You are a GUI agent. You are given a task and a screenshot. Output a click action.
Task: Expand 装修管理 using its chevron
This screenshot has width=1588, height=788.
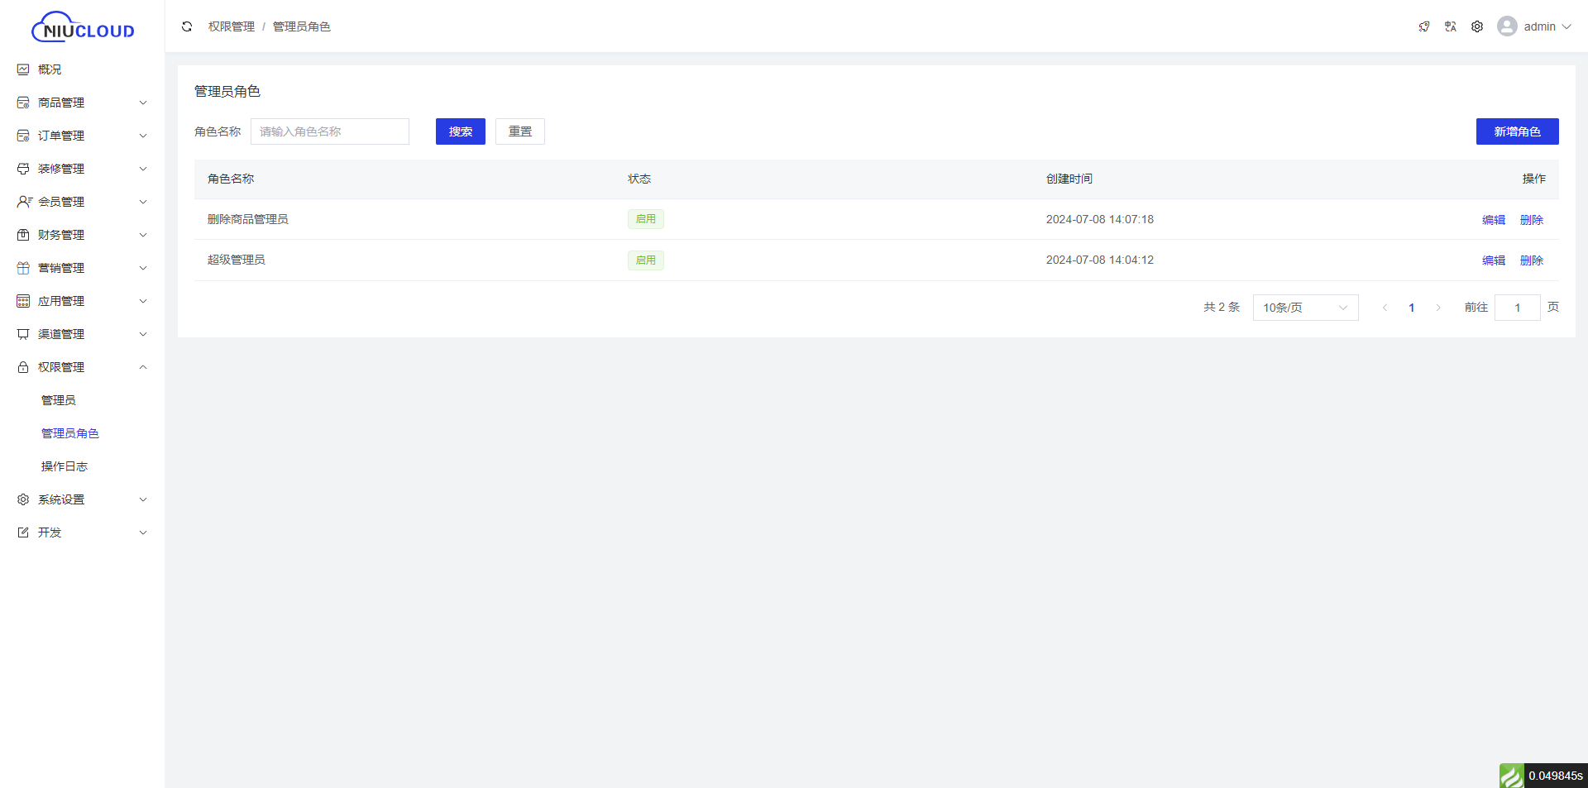pyautogui.click(x=143, y=169)
